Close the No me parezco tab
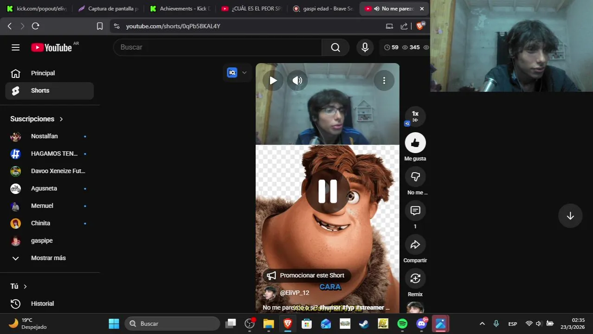593x334 pixels. tap(422, 9)
